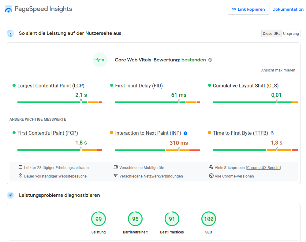Switch to Ursprung view
Screen dimensions: 306x242
point(291,33)
